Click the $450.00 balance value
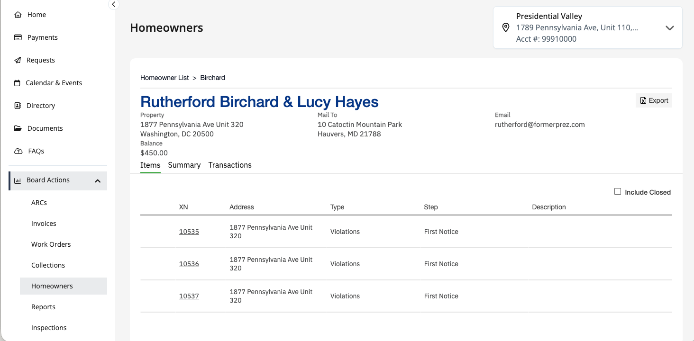This screenshot has height=341, width=694. [154, 153]
